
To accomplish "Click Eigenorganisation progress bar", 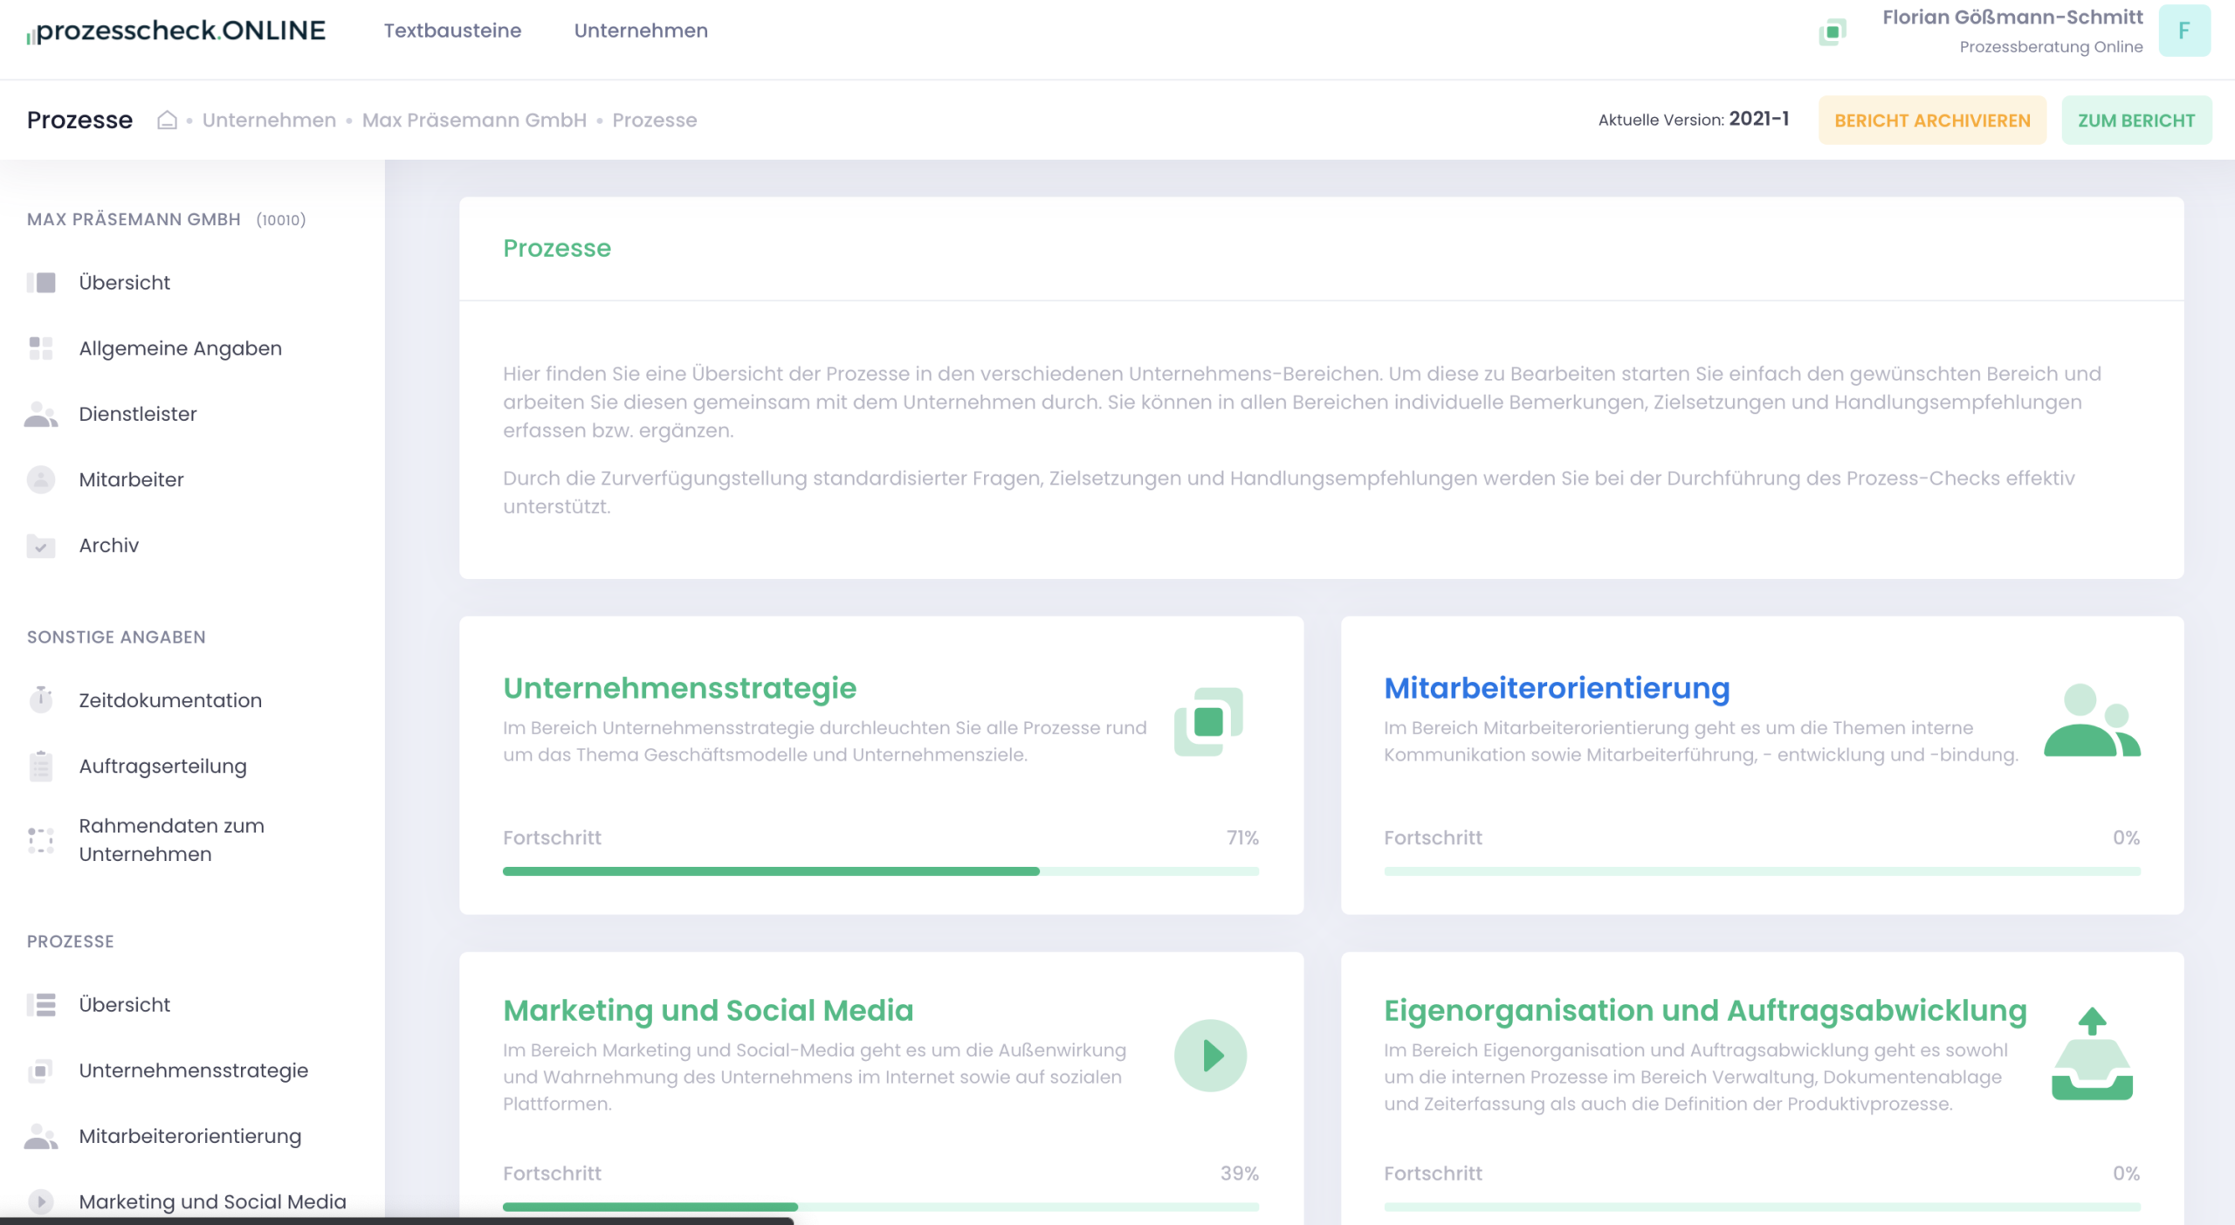I will (1762, 1207).
